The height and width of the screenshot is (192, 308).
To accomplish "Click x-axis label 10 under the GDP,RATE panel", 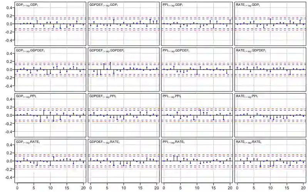I will [x=50, y=188].
